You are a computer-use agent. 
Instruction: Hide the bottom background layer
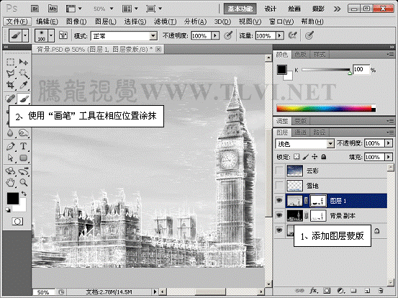tap(279, 230)
